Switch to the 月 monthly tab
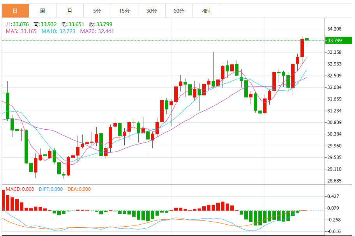The width and height of the screenshot is (355, 236). tap(70, 11)
